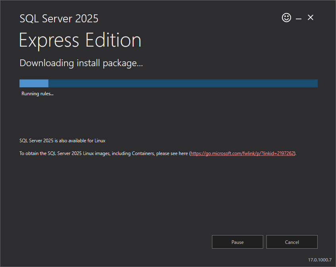Click "SQL Server 2025 is also available for Linux"
Screen dimensions: 336x267
point(62,141)
